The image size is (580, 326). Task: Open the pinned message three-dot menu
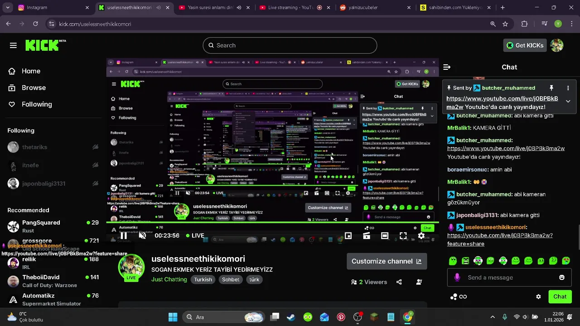[568, 88]
